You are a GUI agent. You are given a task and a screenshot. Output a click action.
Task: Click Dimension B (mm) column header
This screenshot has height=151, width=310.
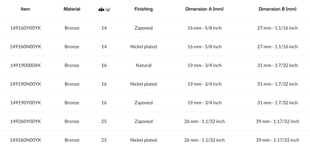click(277, 9)
